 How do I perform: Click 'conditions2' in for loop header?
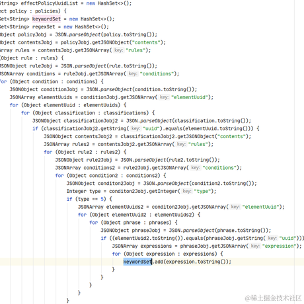pos(141,176)
